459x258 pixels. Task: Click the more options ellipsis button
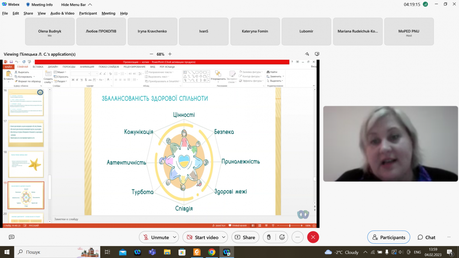click(x=297, y=237)
